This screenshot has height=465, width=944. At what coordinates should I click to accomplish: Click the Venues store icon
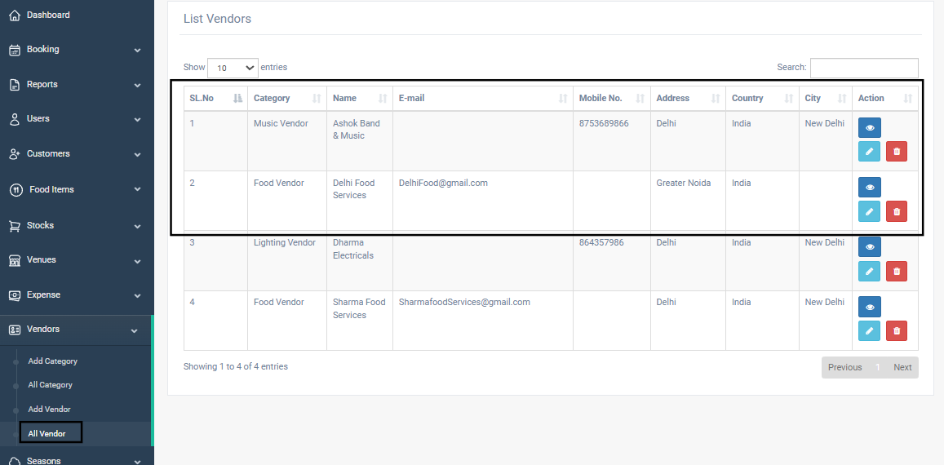(x=15, y=260)
